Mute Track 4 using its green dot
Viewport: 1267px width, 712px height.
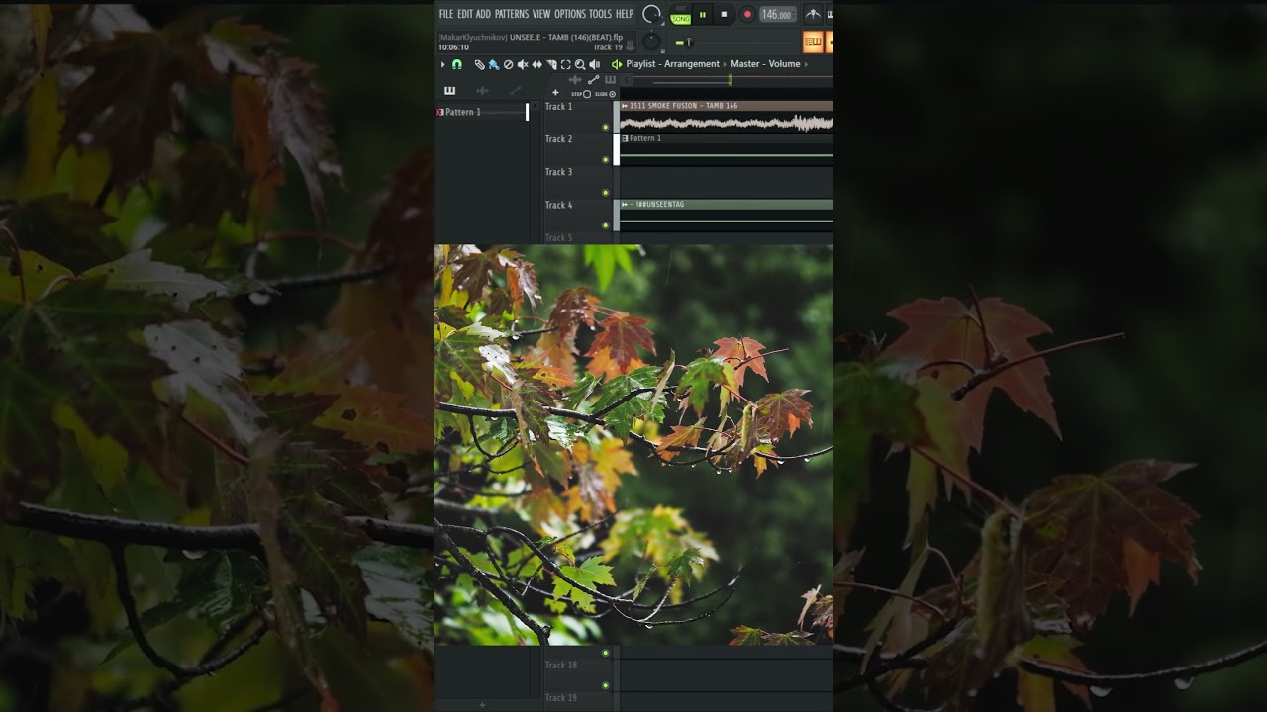606,225
